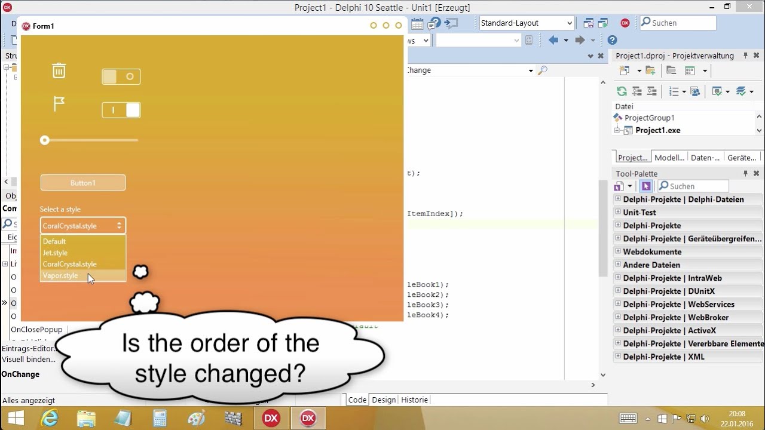Viewport: 765px width, 430px height.
Task: Collapse the Project1.exe tree node
Action: point(618,130)
